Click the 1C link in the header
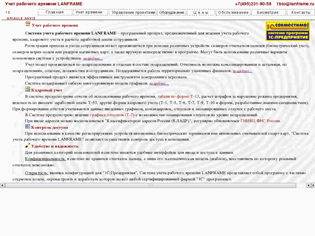 8,13
